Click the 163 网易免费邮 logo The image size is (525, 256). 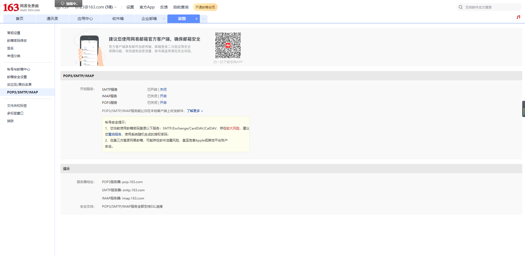tap(21, 7)
